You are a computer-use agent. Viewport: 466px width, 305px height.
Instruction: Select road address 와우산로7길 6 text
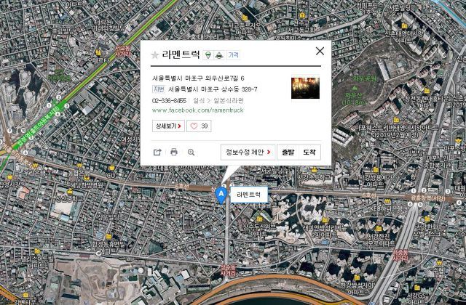(225, 78)
